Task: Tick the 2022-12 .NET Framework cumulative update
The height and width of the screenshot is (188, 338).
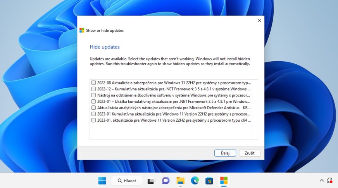Action: (93, 89)
